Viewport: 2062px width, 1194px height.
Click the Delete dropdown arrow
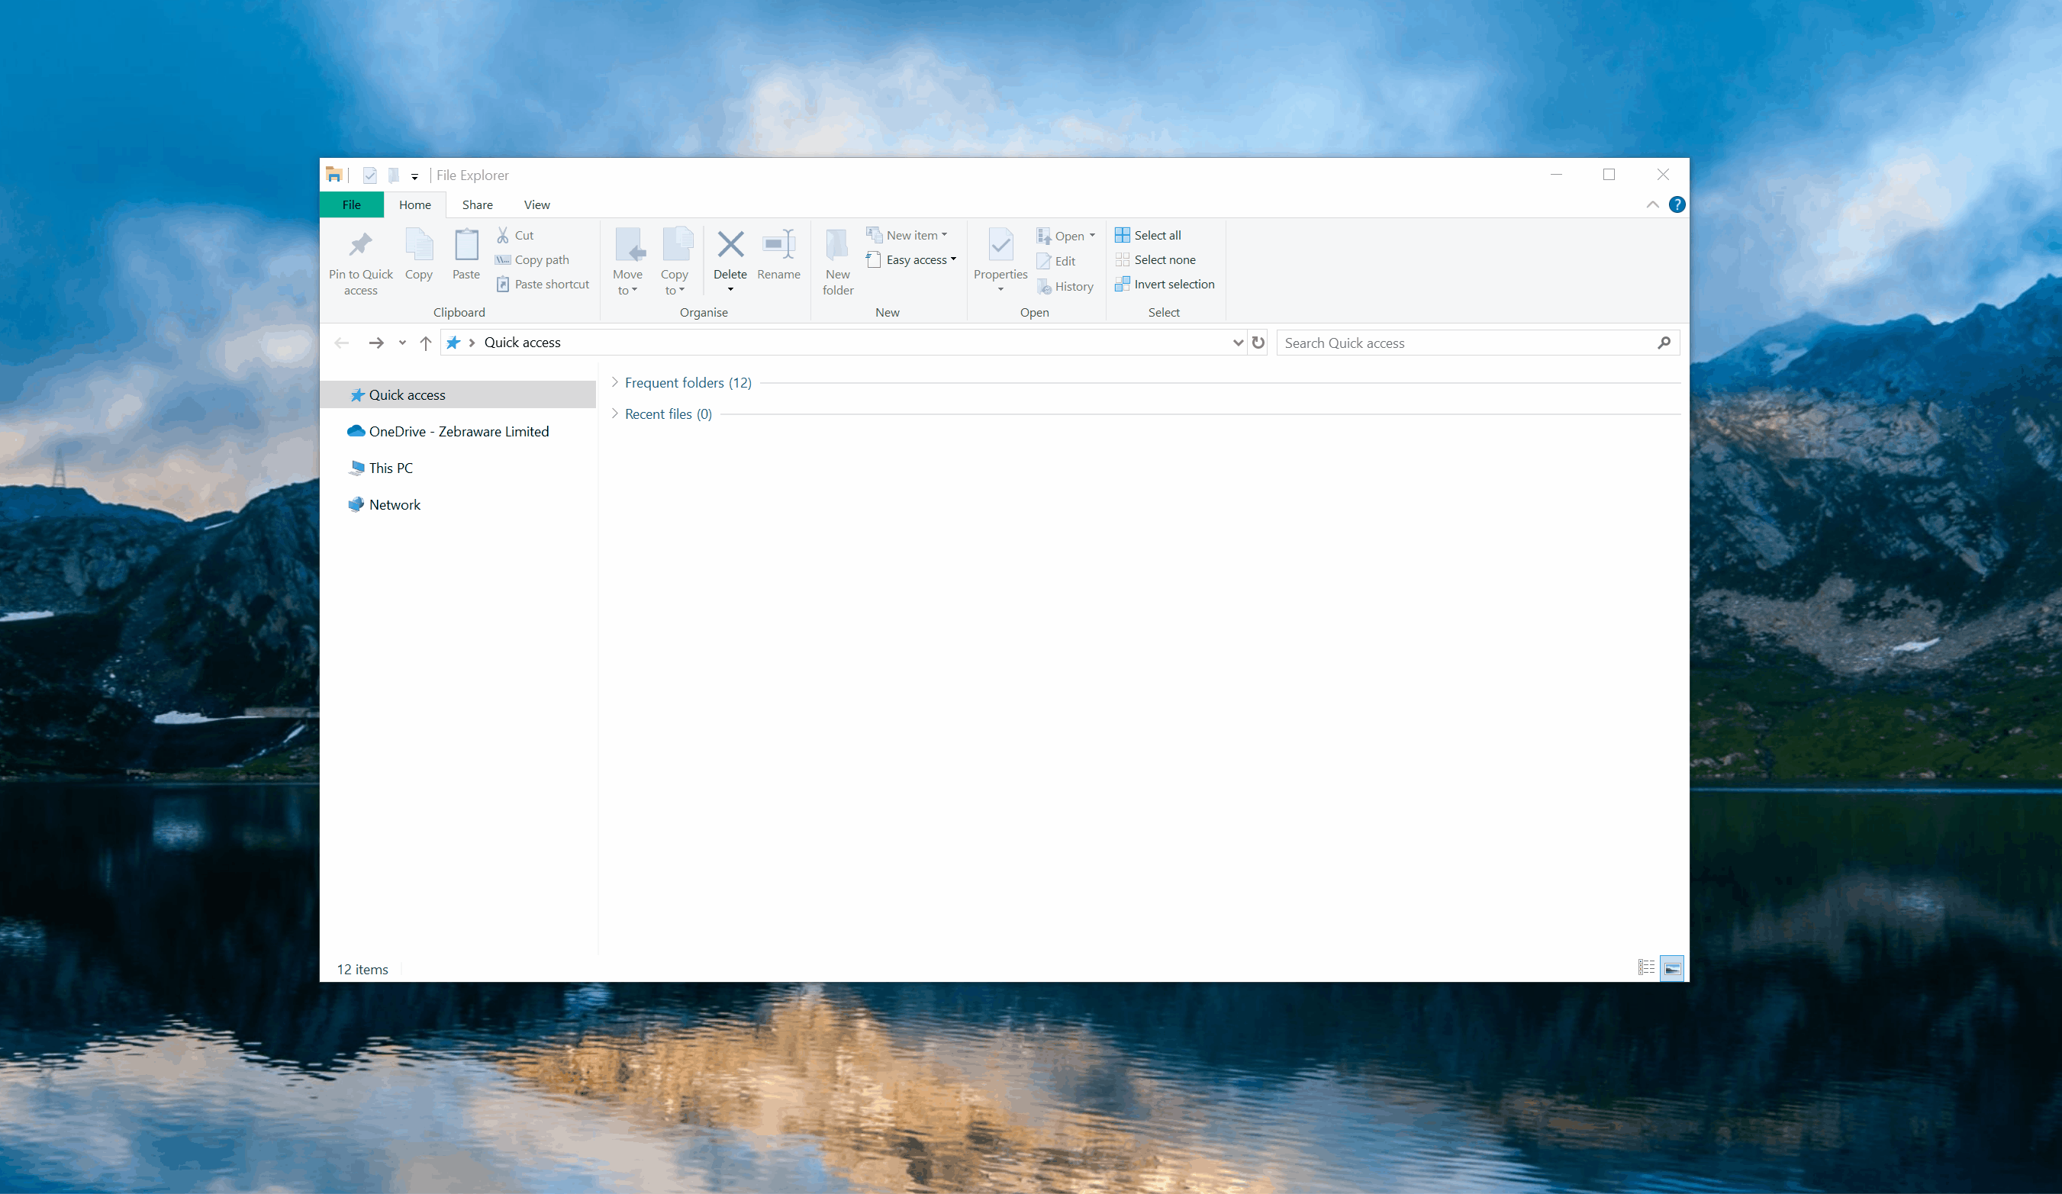tap(730, 289)
